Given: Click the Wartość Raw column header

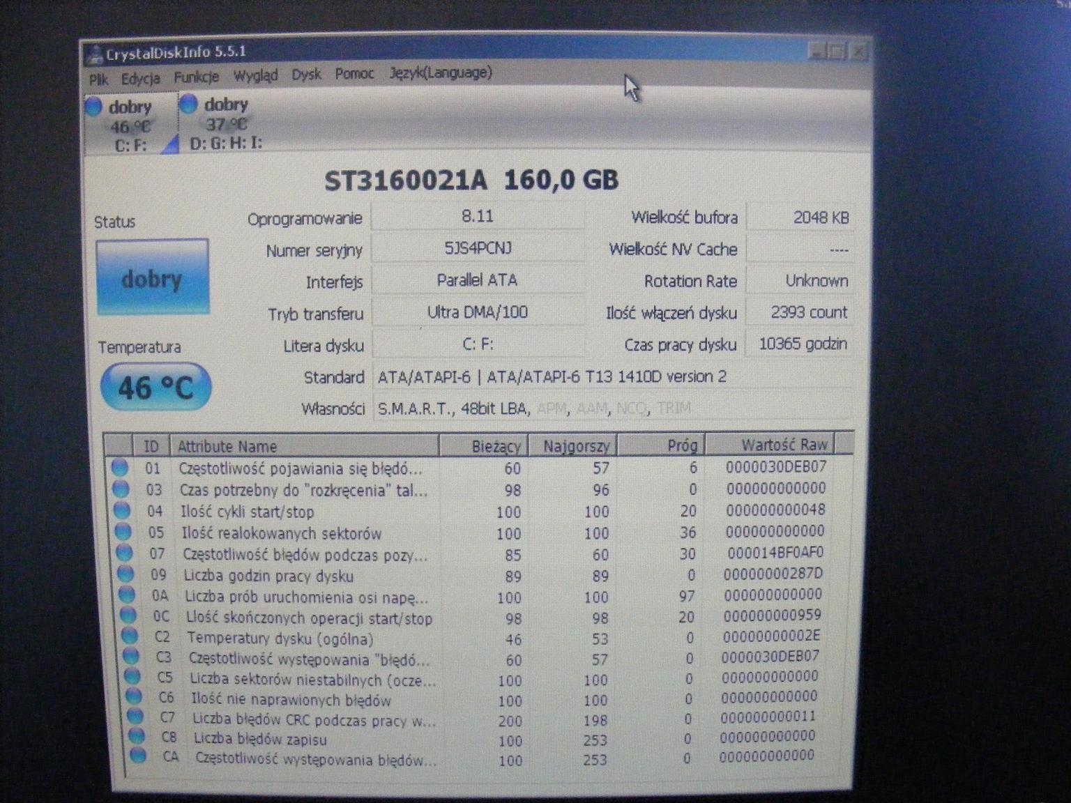Looking at the screenshot, I should click(770, 443).
